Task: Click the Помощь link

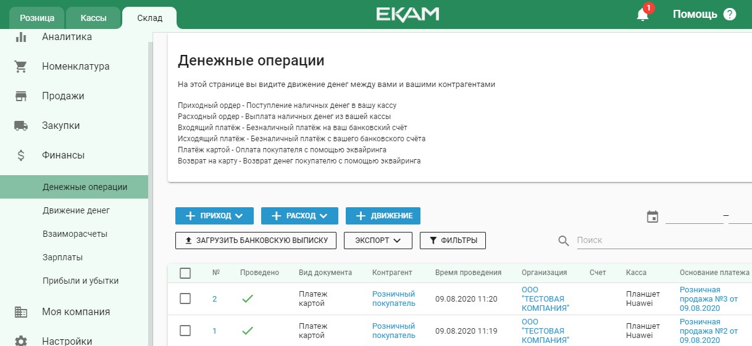Action: 695,14
